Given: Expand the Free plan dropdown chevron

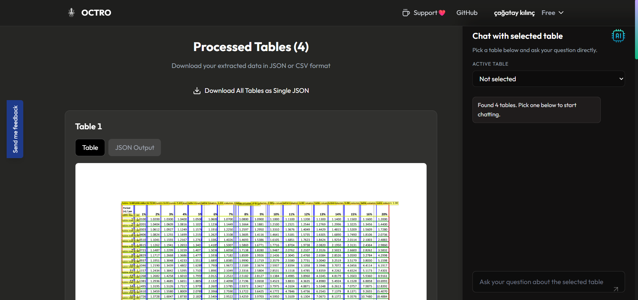Looking at the screenshot, I should coord(561,13).
